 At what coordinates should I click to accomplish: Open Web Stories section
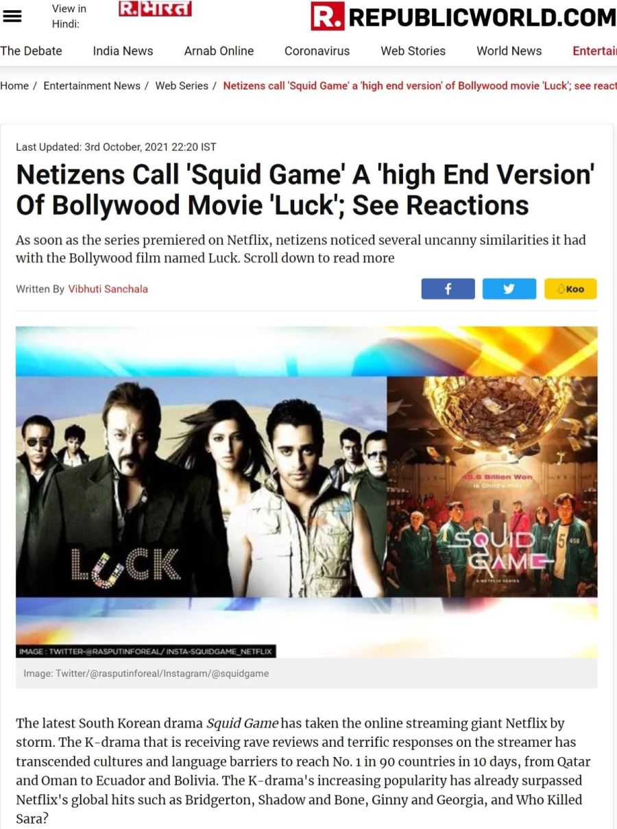[413, 51]
